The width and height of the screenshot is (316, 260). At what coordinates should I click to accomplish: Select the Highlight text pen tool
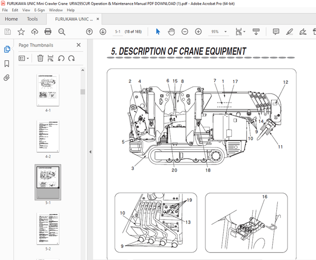(289, 32)
